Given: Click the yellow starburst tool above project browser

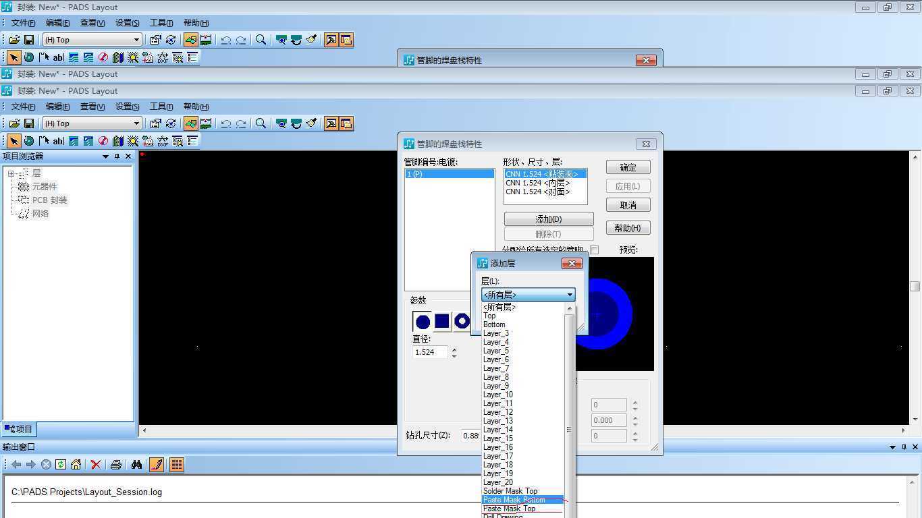Looking at the screenshot, I should click(133, 141).
